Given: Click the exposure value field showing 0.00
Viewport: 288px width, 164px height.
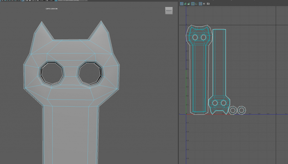Looking at the screenshot, I should pos(42,1).
